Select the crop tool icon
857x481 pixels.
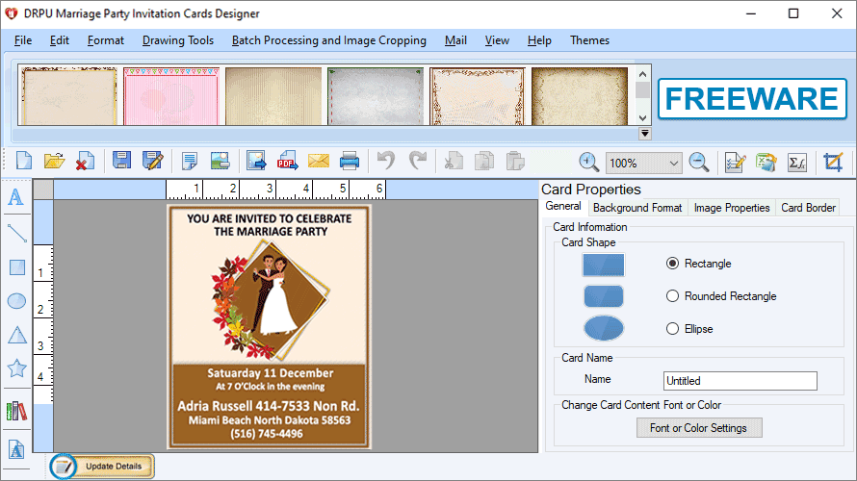tap(833, 163)
